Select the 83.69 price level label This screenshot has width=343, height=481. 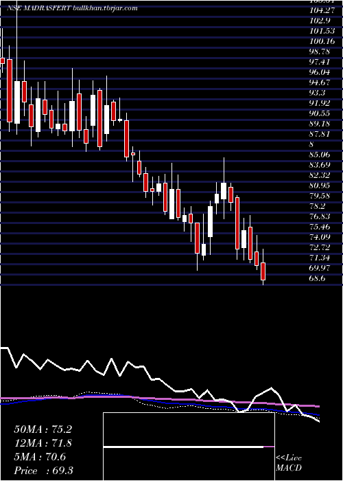[320, 165]
